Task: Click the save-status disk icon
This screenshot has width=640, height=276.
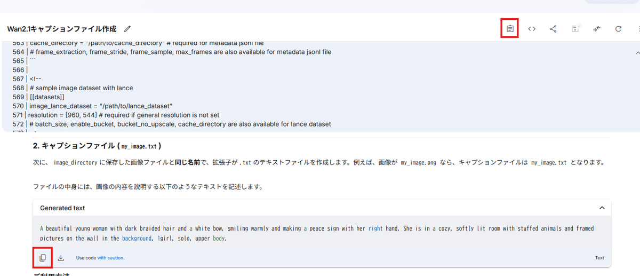Action: tap(575, 29)
